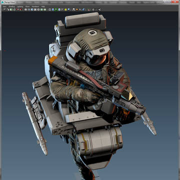Screen dimensions: 180x180
Task: Toggle the Safe Action overlay
Action: click(41, 9)
